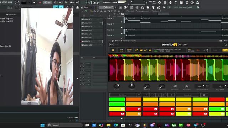The image size is (228, 128).
Task: Click the help question mark icon
Action: pyautogui.click(x=176, y=2)
